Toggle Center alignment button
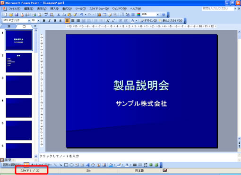Viewport: 241px width, 175px height. [x=73, y=21]
